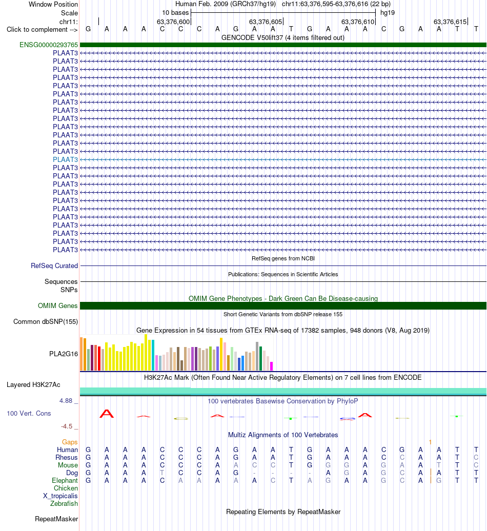The image size is (487, 531).
Task: Select the Dog species label
Action: (72, 473)
